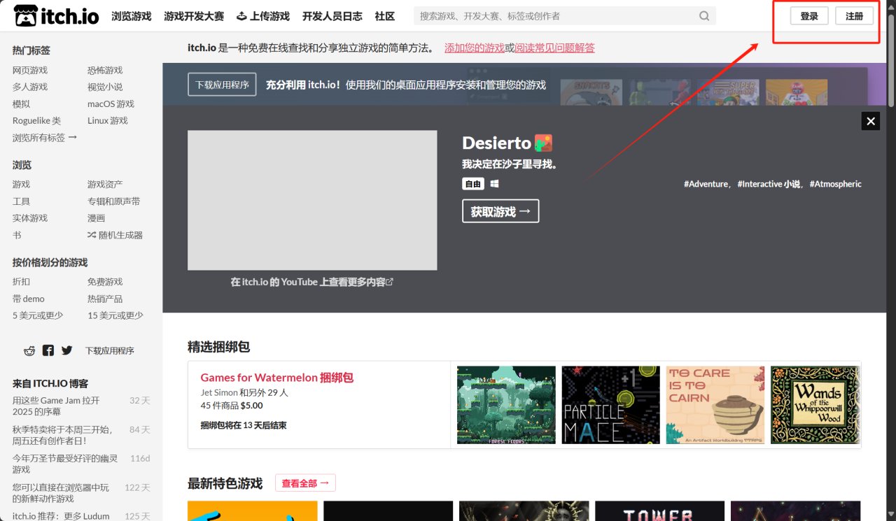This screenshot has width=896, height=521.
Task: Select the #Adventure tag
Action: 707,184
